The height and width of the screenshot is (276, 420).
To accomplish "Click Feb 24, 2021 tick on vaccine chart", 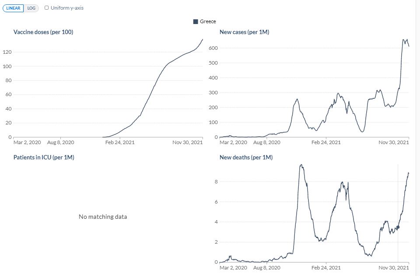I will (120, 142).
